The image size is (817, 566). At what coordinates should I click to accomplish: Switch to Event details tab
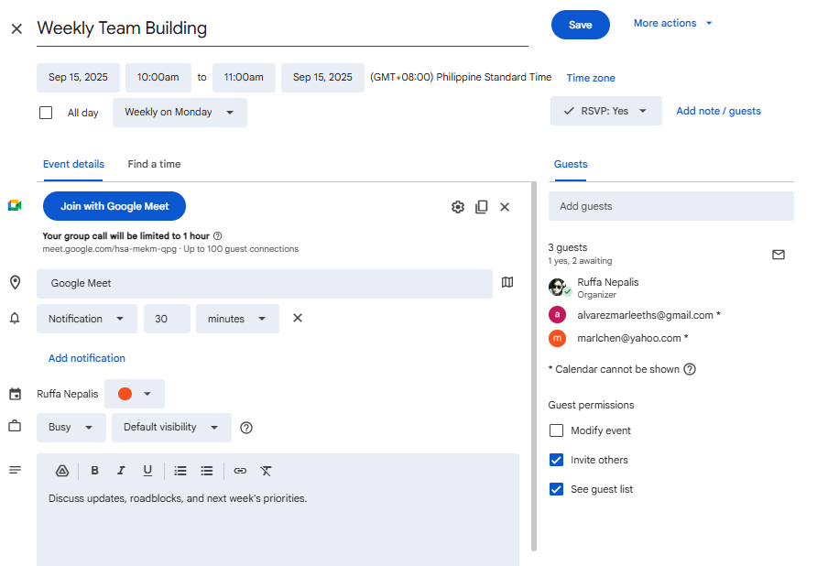click(x=73, y=164)
